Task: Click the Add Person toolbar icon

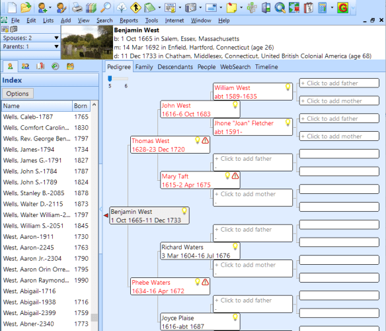Action: (x=42, y=7)
